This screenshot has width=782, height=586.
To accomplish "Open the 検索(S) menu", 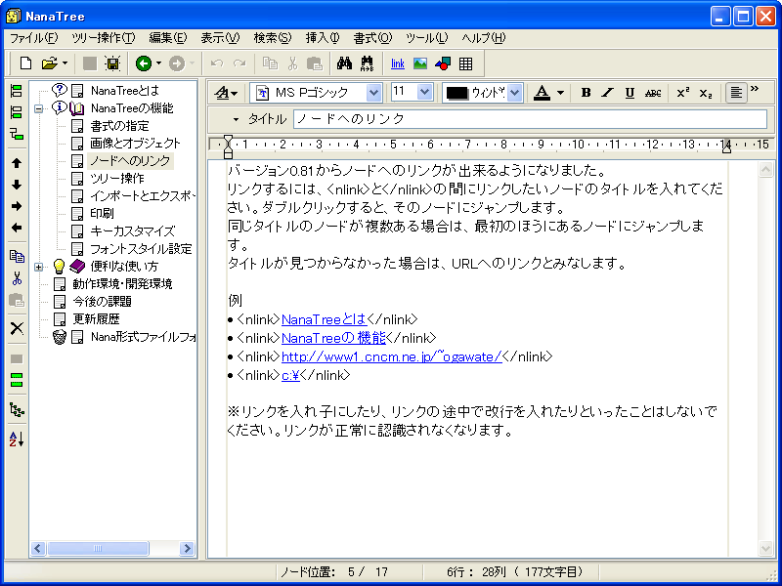I will pyautogui.click(x=273, y=38).
